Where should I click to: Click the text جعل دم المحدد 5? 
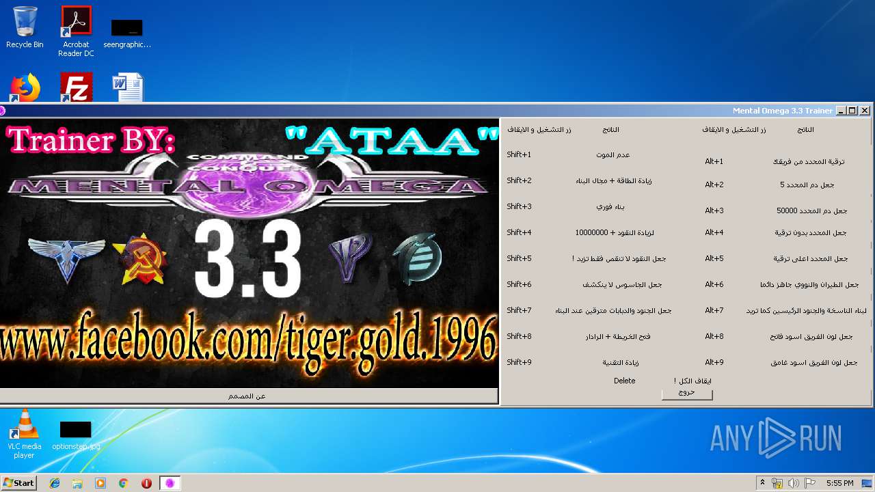807,185
